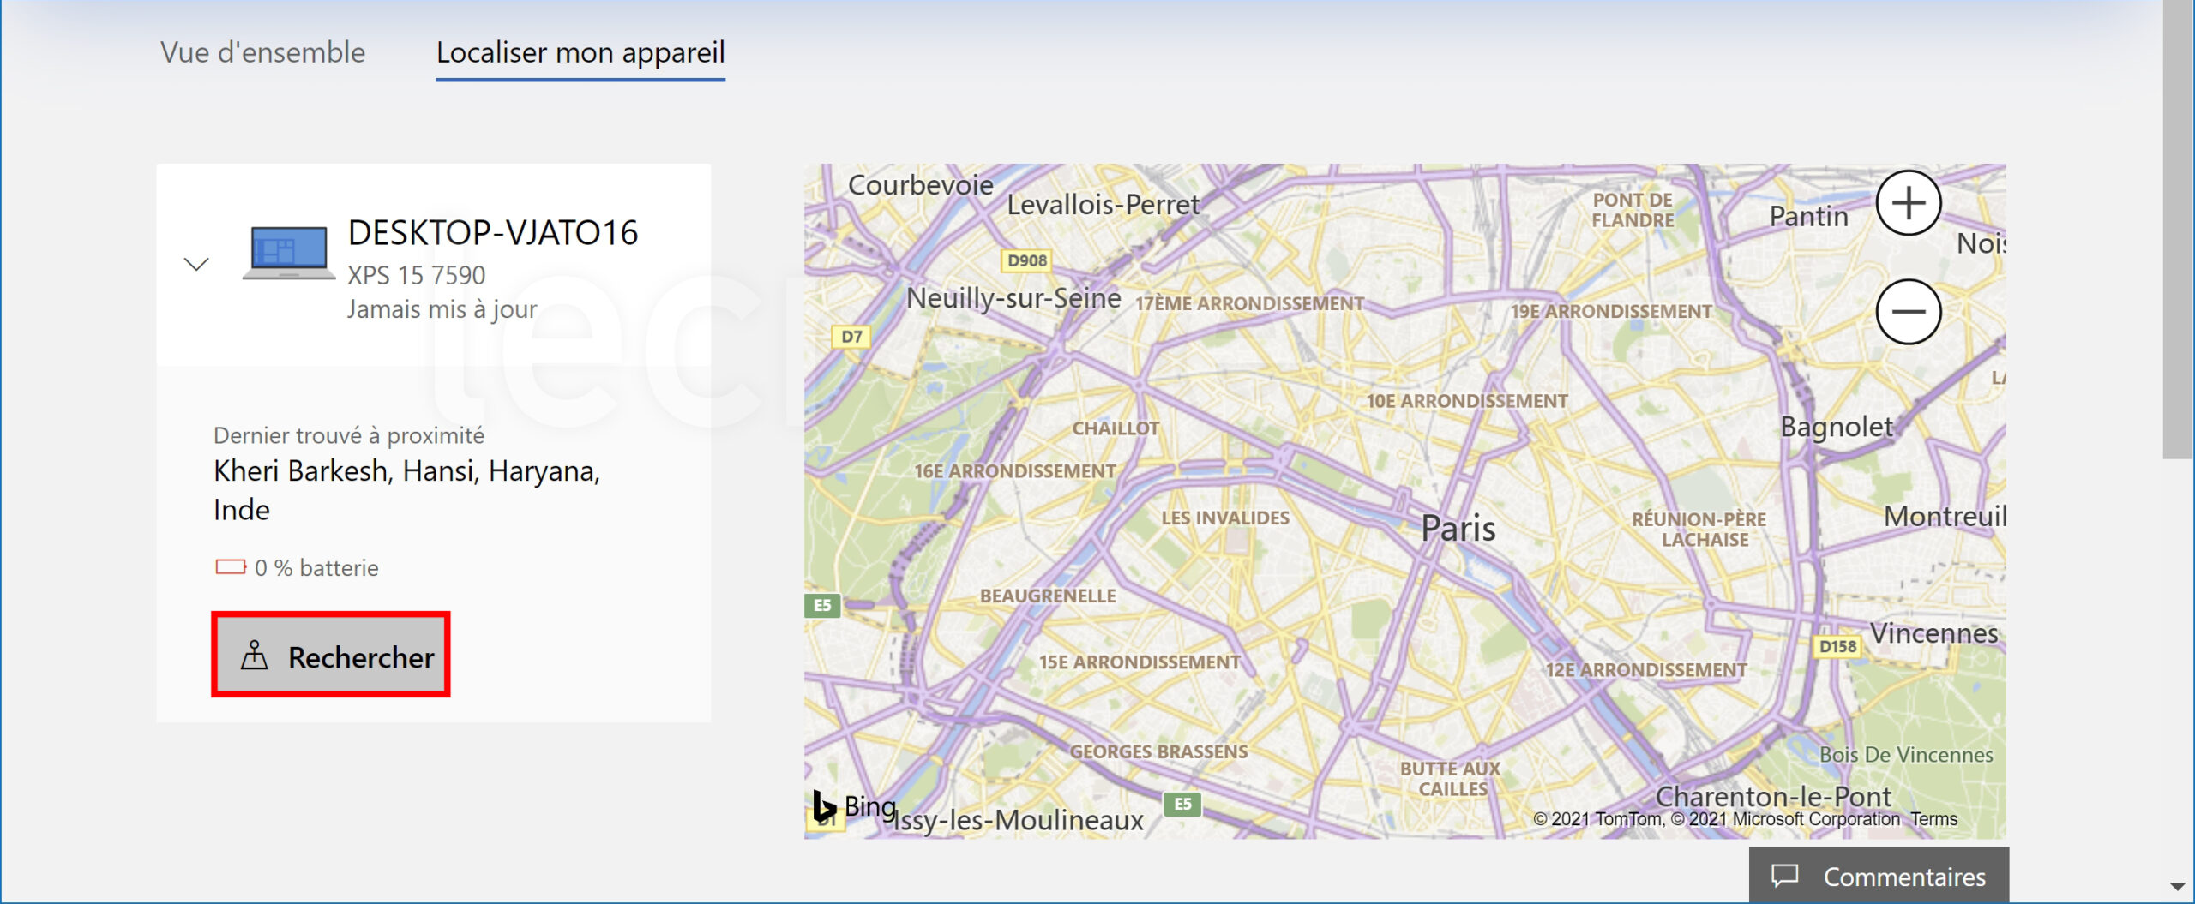Viewport: 2195px width, 904px height.
Task: Click the DESKTOP-VJATO16 device name
Action: pyautogui.click(x=493, y=232)
